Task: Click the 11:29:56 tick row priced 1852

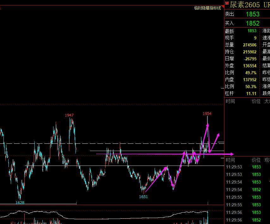Action: [x=247, y=220]
